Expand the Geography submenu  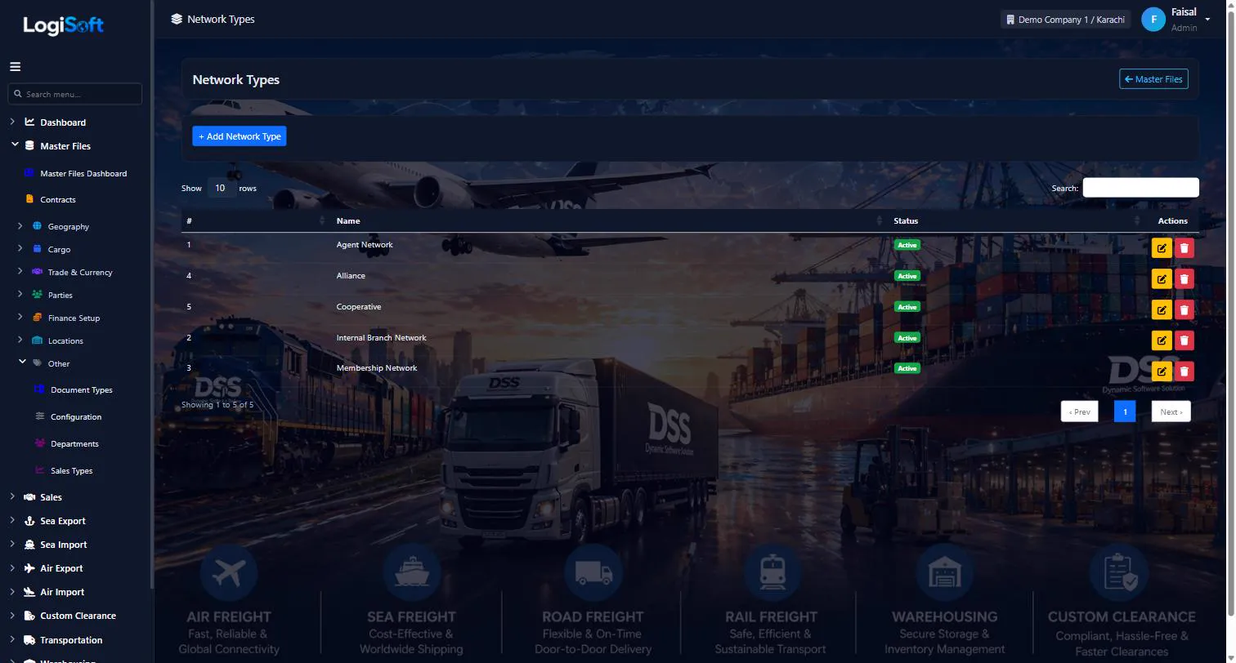coord(68,227)
